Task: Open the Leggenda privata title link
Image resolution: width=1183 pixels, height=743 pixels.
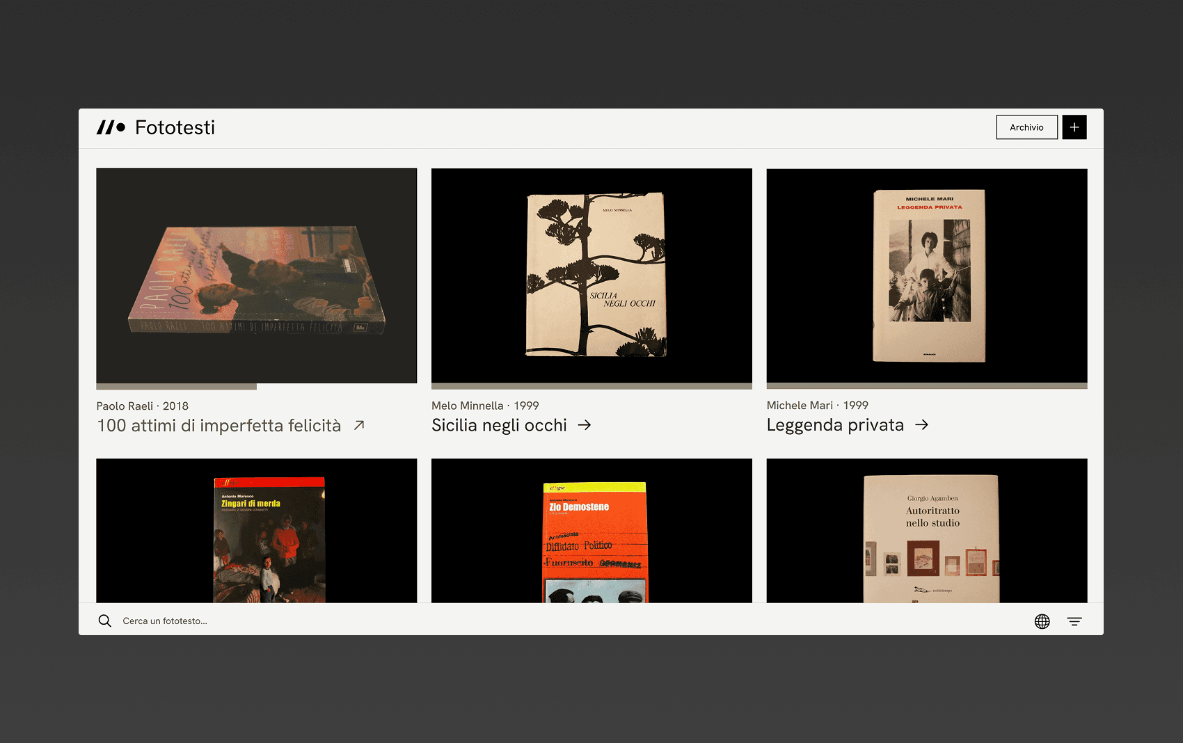Action: (835, 425)
